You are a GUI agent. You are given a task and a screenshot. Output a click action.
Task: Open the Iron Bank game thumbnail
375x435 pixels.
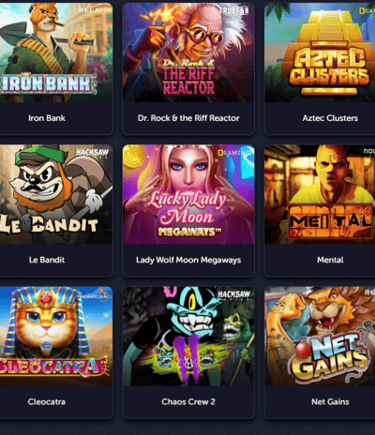coord(56,52)
